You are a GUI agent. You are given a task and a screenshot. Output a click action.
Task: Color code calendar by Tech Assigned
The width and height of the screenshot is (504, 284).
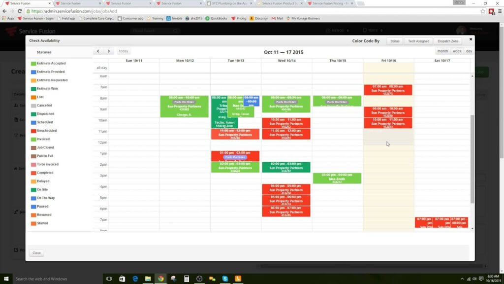(x=418, y=41)
